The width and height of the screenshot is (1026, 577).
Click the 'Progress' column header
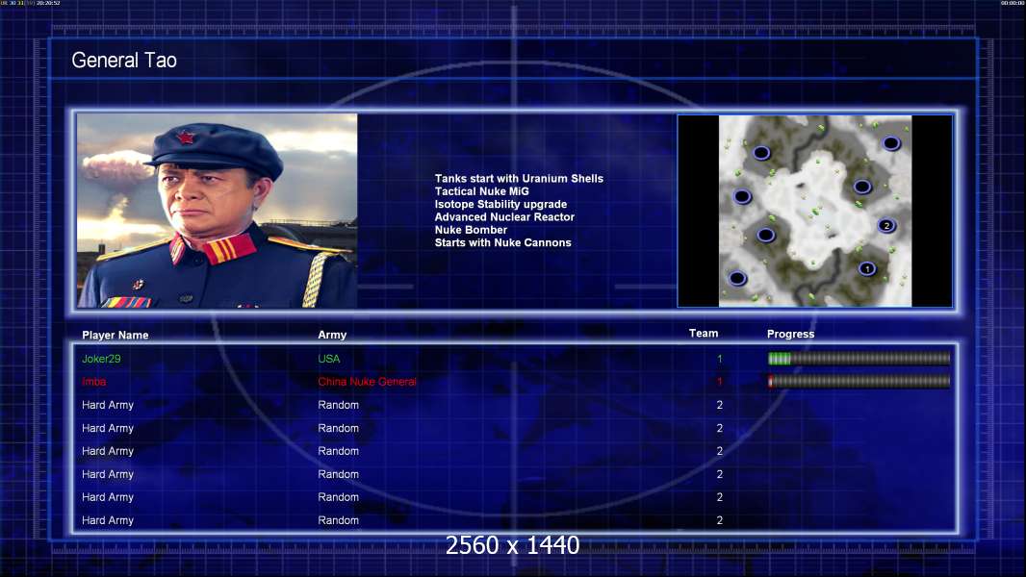tap(790, 334)
